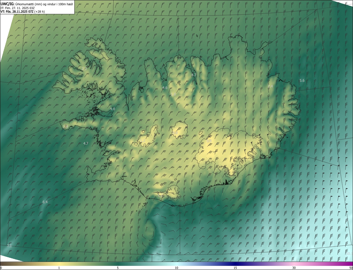Image resolution: width=353 pixels, height=270 pixels.
Task: Click the 1.2 value on the Langjökull glacier
Action: (143, 141)
